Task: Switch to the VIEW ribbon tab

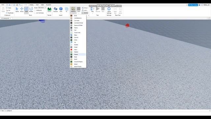Action: (43, 5)
